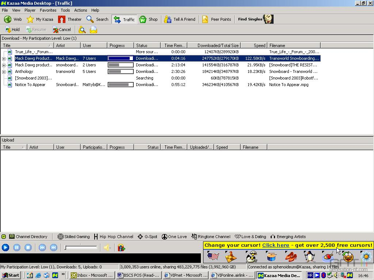Open the Web section from toolbar
This screenshot has width=374, height=280.
pos(13,19)
